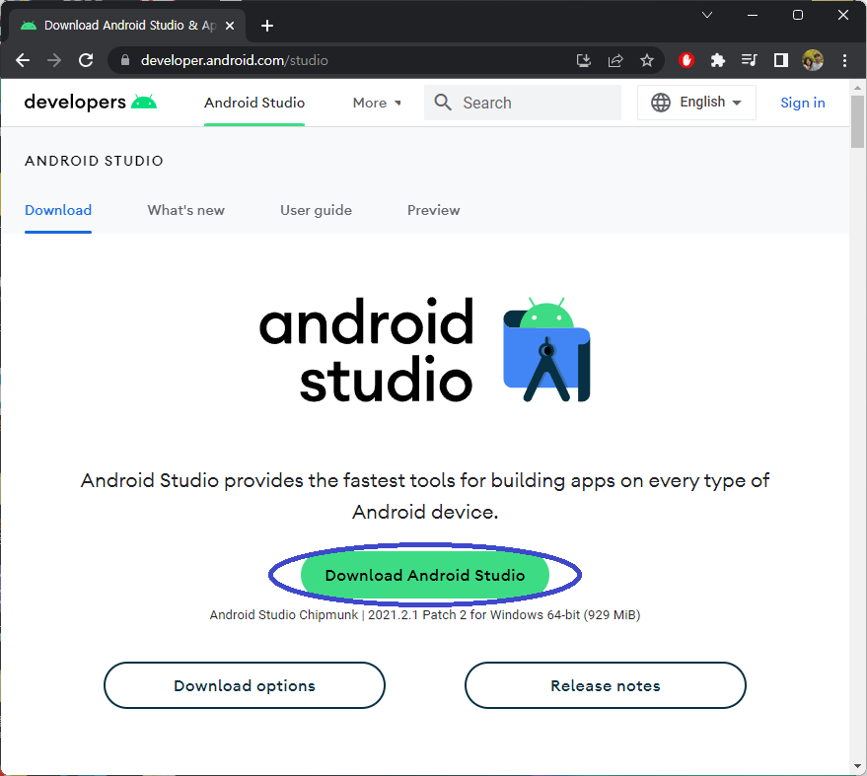867x776 pixels.
Task: Reload the current page
Action: [86, 60]
